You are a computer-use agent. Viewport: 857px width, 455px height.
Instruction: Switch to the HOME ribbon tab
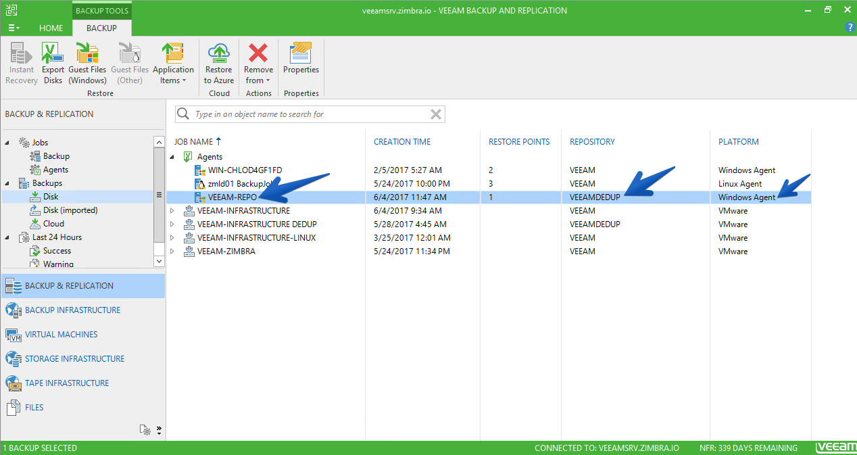click(x=51, y=28)
